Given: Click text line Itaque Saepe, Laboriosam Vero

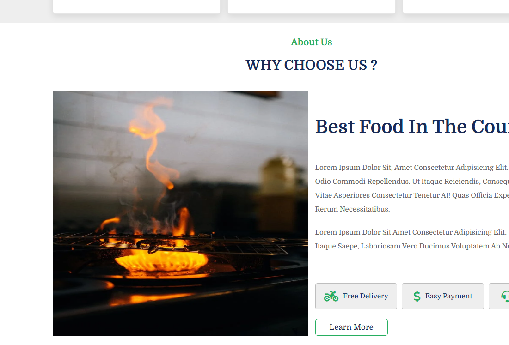Looking at the screenshot, I should [412, 246].
